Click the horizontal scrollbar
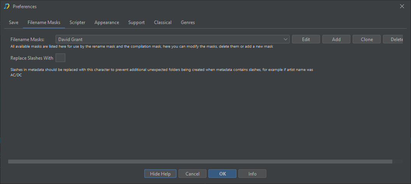The width and height of the screenshot is (411, 184). click(200, 161)
